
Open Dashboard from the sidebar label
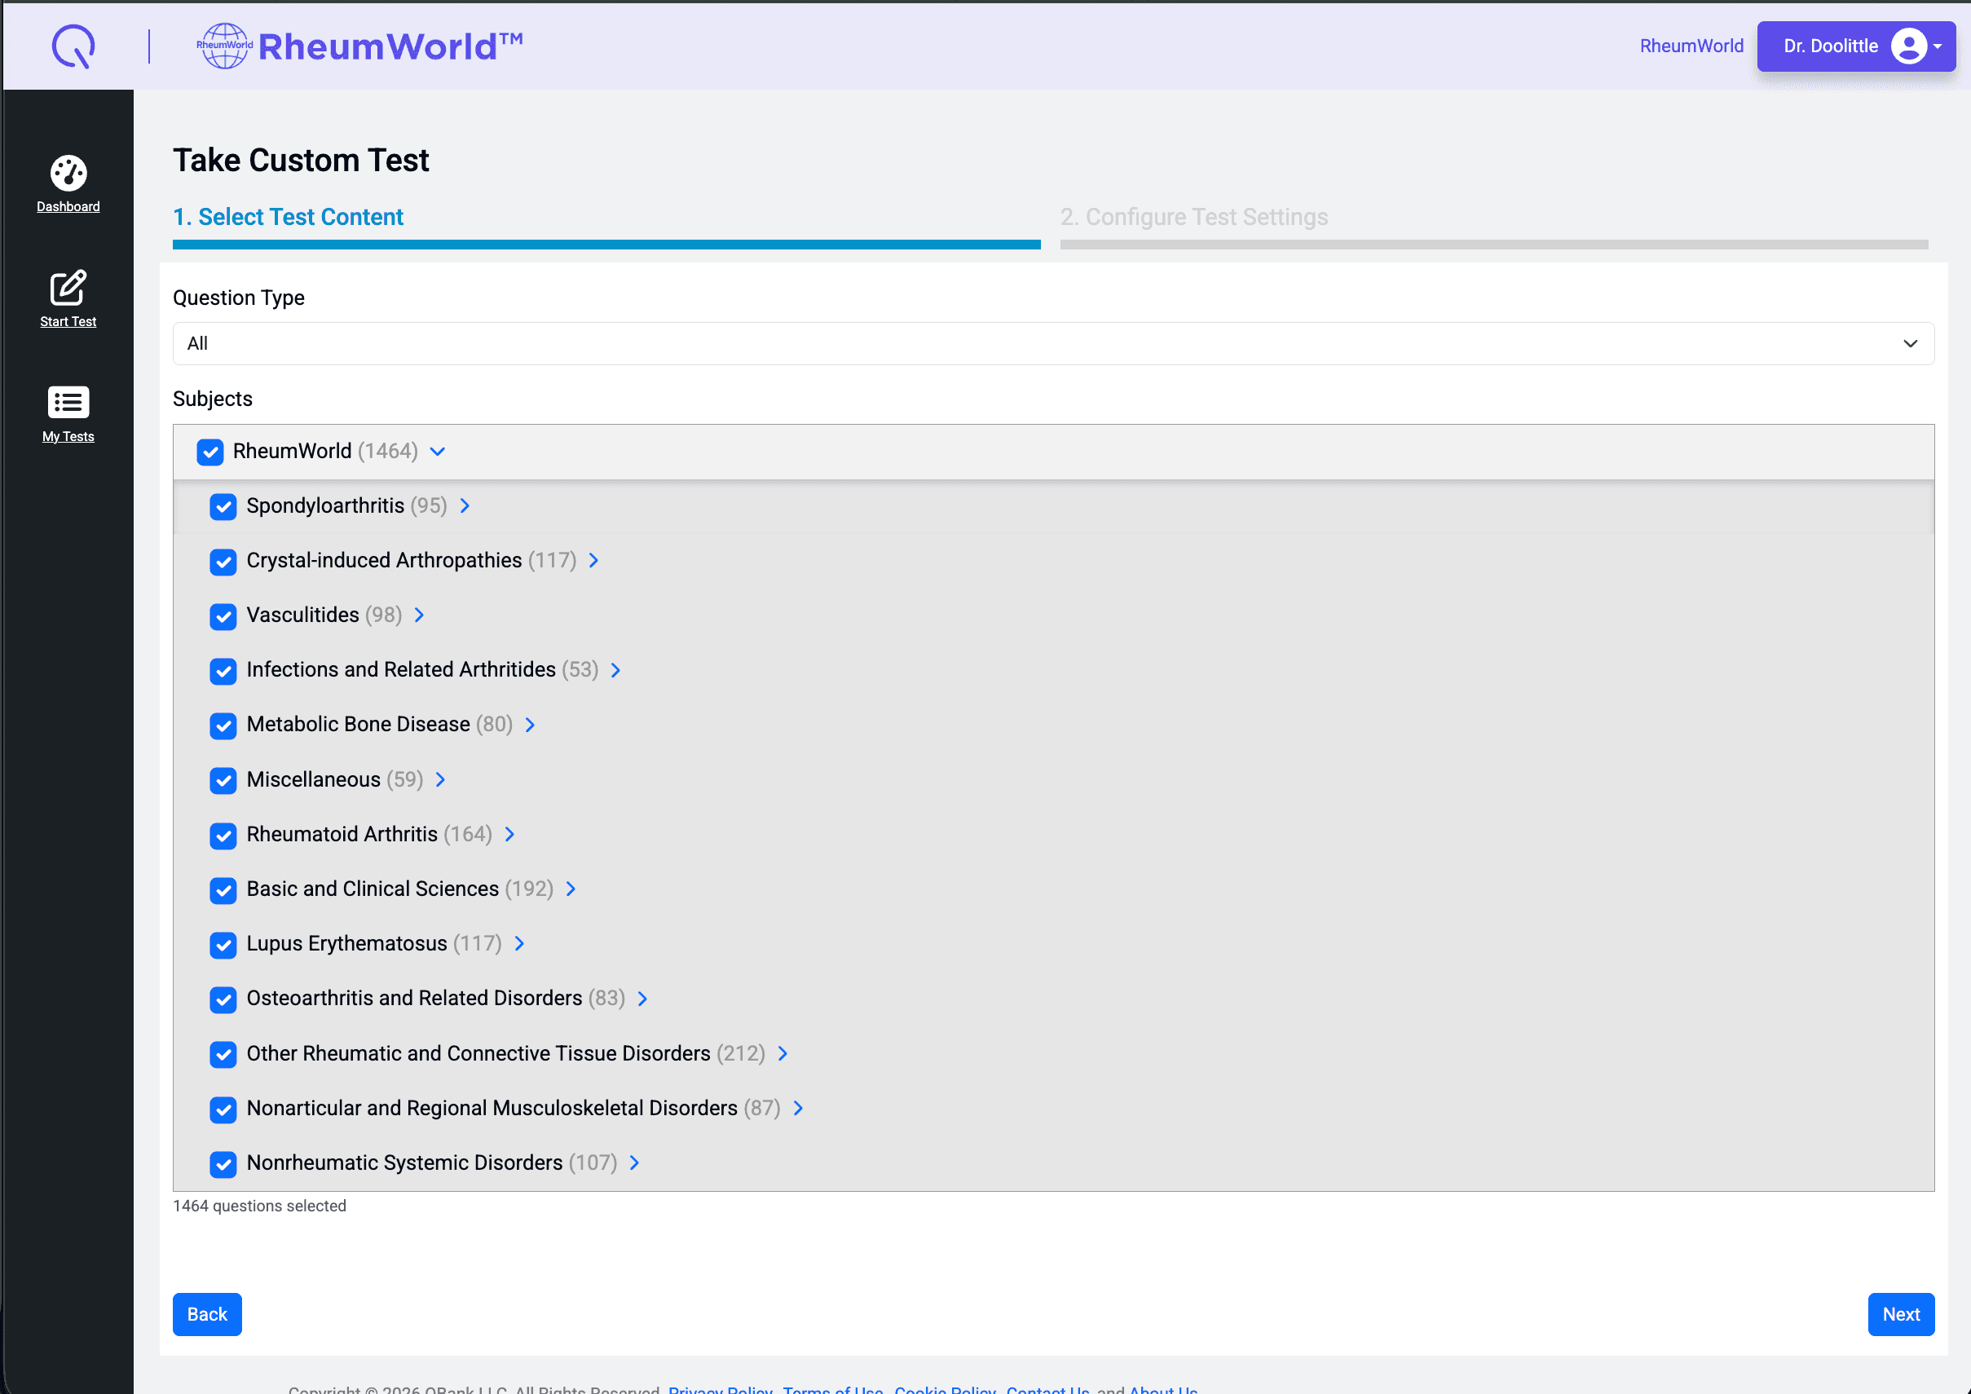tap(68, 207)
